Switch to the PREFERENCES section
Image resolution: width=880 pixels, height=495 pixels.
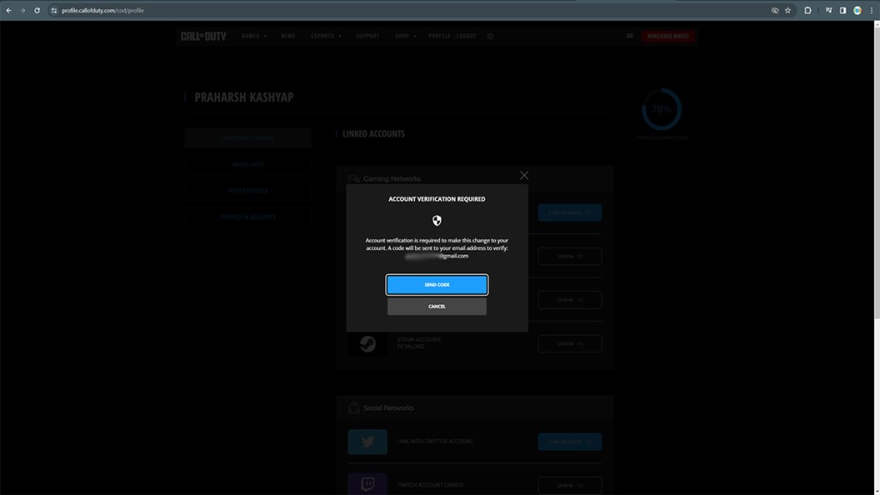click(247, 191)
